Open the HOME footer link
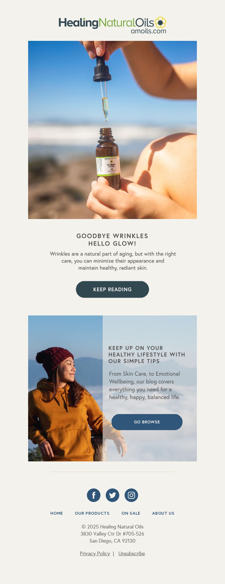 click(57, 513)
